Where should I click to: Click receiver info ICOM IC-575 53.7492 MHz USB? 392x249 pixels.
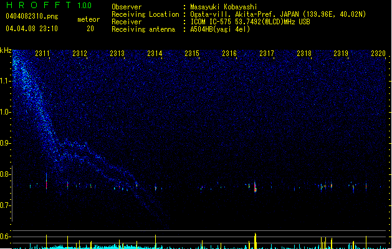(251, 22)
